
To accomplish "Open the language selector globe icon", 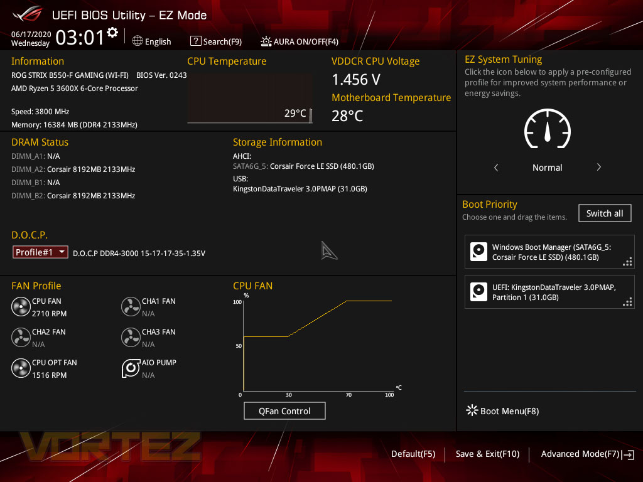I will (x=138, y=41).
